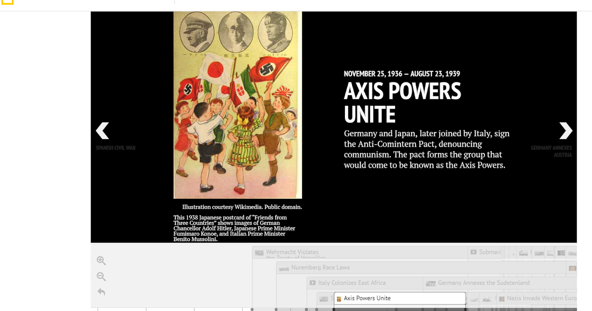Click the SPANISH CIVIL WAR previous label

click(x=115, y=148)
